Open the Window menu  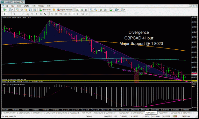click(41, 6)
